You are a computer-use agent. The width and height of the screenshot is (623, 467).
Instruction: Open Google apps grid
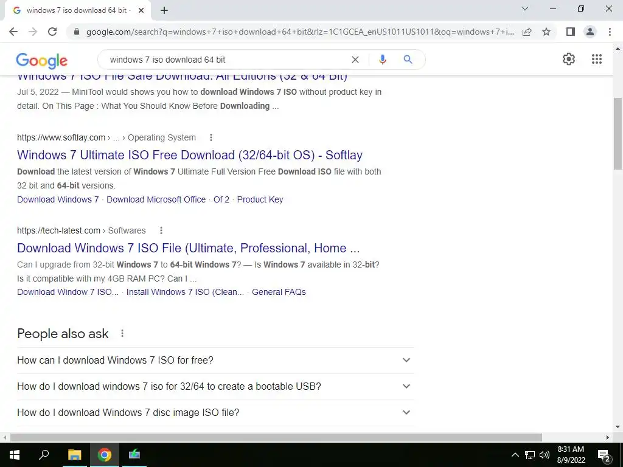pos(596,59)
